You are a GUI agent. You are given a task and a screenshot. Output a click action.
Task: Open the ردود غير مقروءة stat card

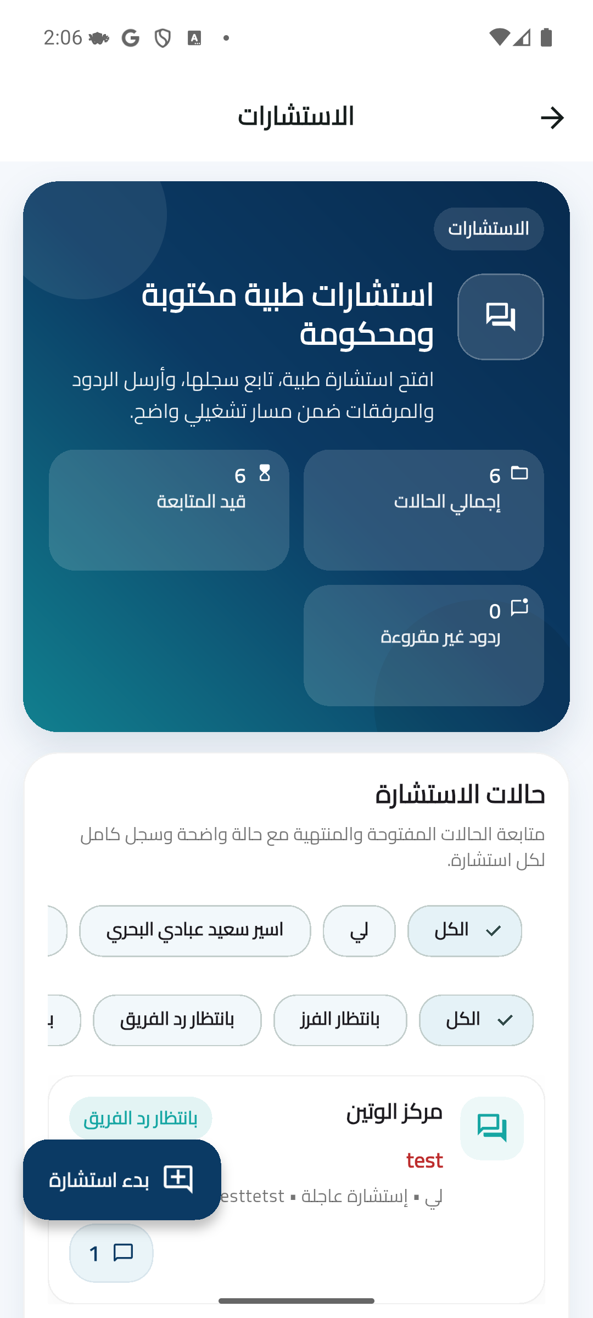pyautogui.click(x=423, y=645)
